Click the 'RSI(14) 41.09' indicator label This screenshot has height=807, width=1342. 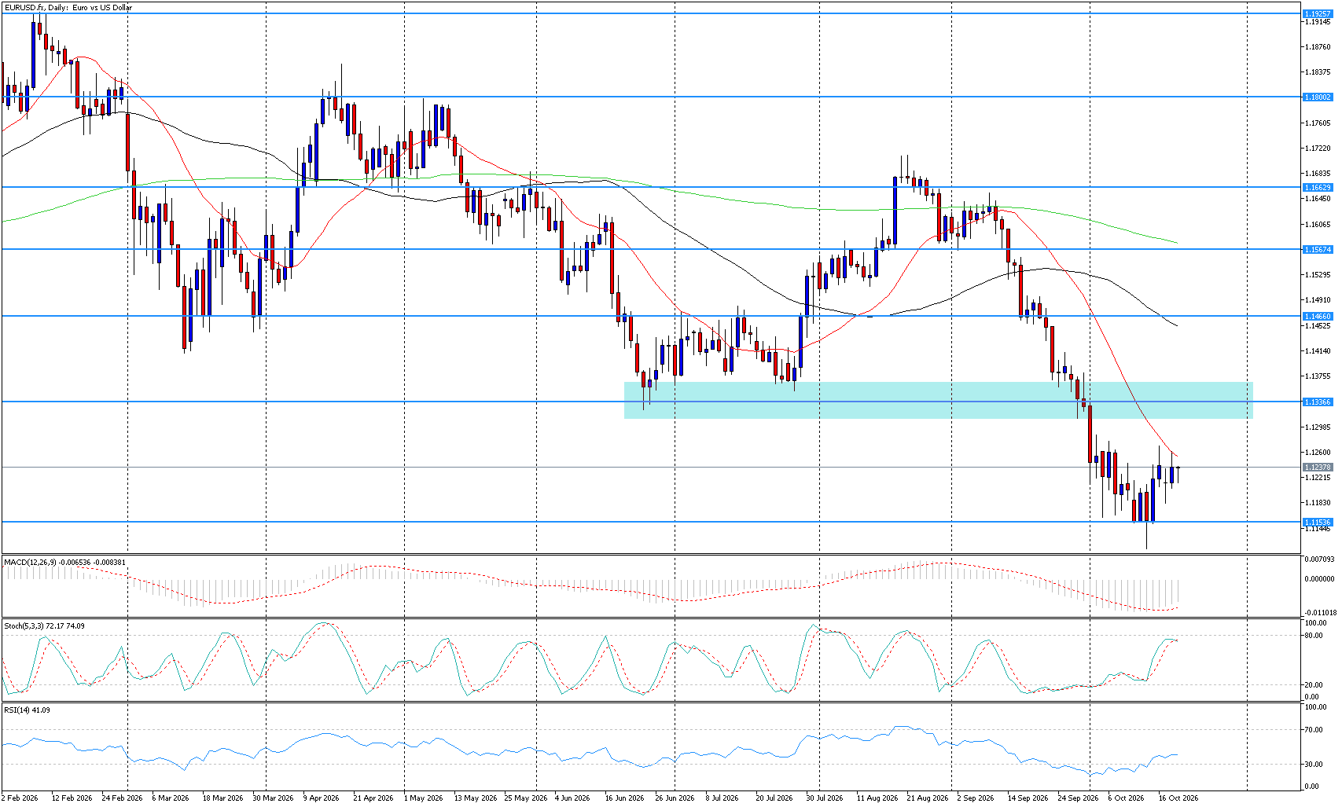point(27,710)
